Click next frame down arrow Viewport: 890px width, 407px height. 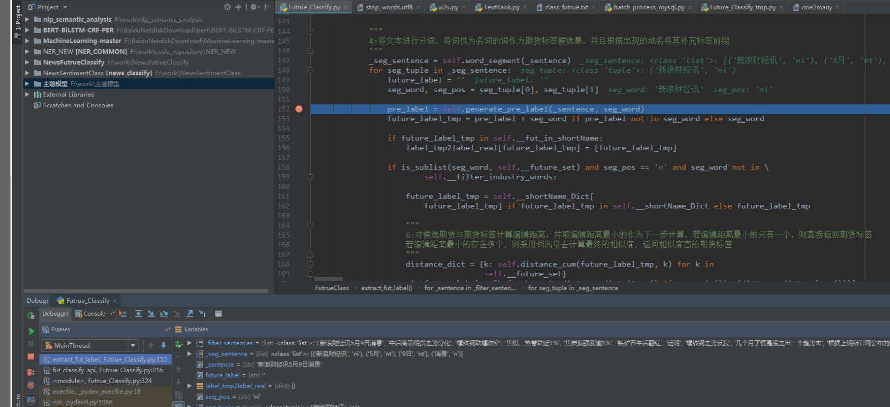click(x=163, y=345)
